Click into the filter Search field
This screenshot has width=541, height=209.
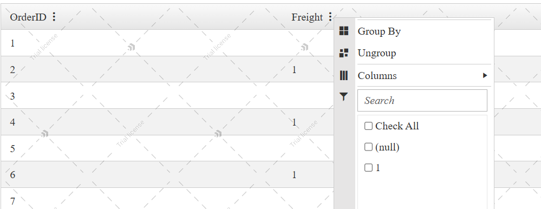[422, 101]
